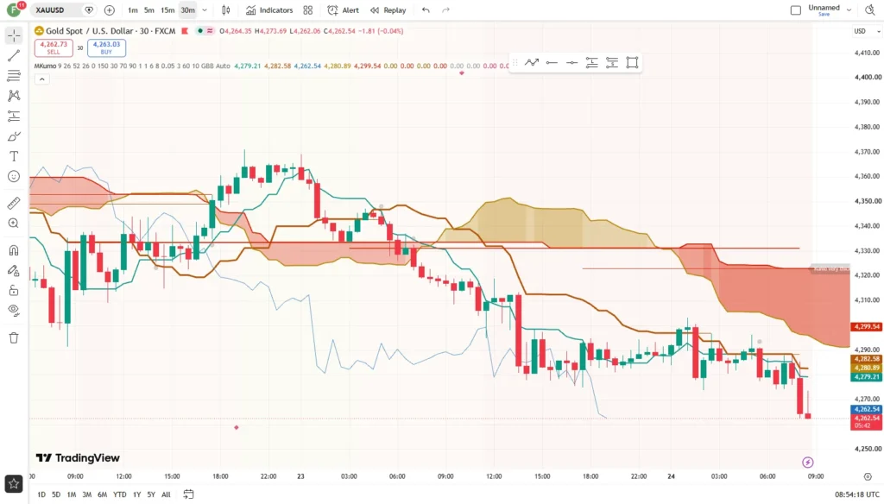Open the USD currency dropdown
This screenshot has width=884, height=504.
click(x=867, y=31)
